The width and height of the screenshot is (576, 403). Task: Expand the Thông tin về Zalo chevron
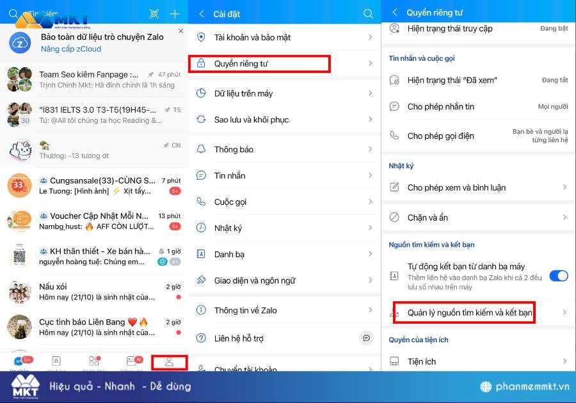tap(370, 310)
